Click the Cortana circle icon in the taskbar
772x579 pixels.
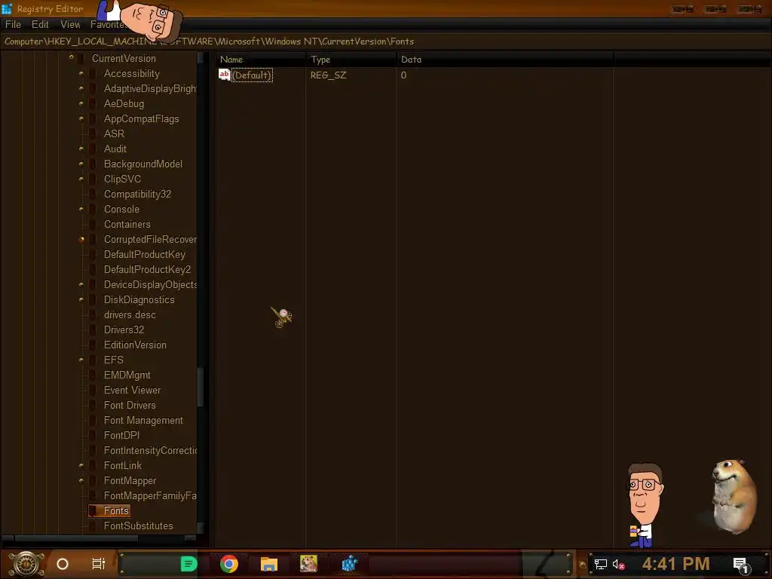pos(63,564)
